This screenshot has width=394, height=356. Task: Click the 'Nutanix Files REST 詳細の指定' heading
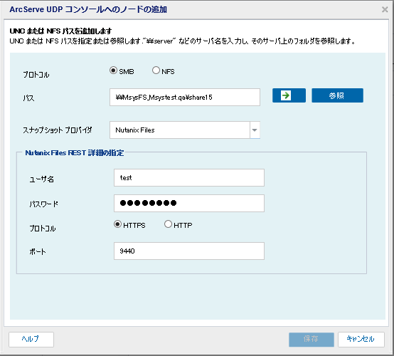[x=75, y=152]
